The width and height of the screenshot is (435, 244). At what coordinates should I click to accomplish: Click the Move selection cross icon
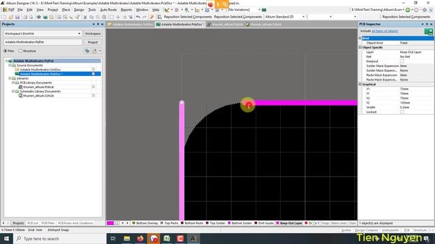118,17
